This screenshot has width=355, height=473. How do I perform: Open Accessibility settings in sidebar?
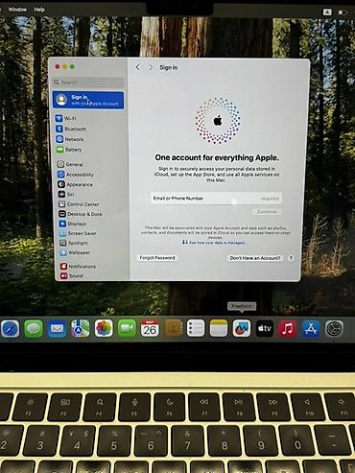(x=76, y=175)
